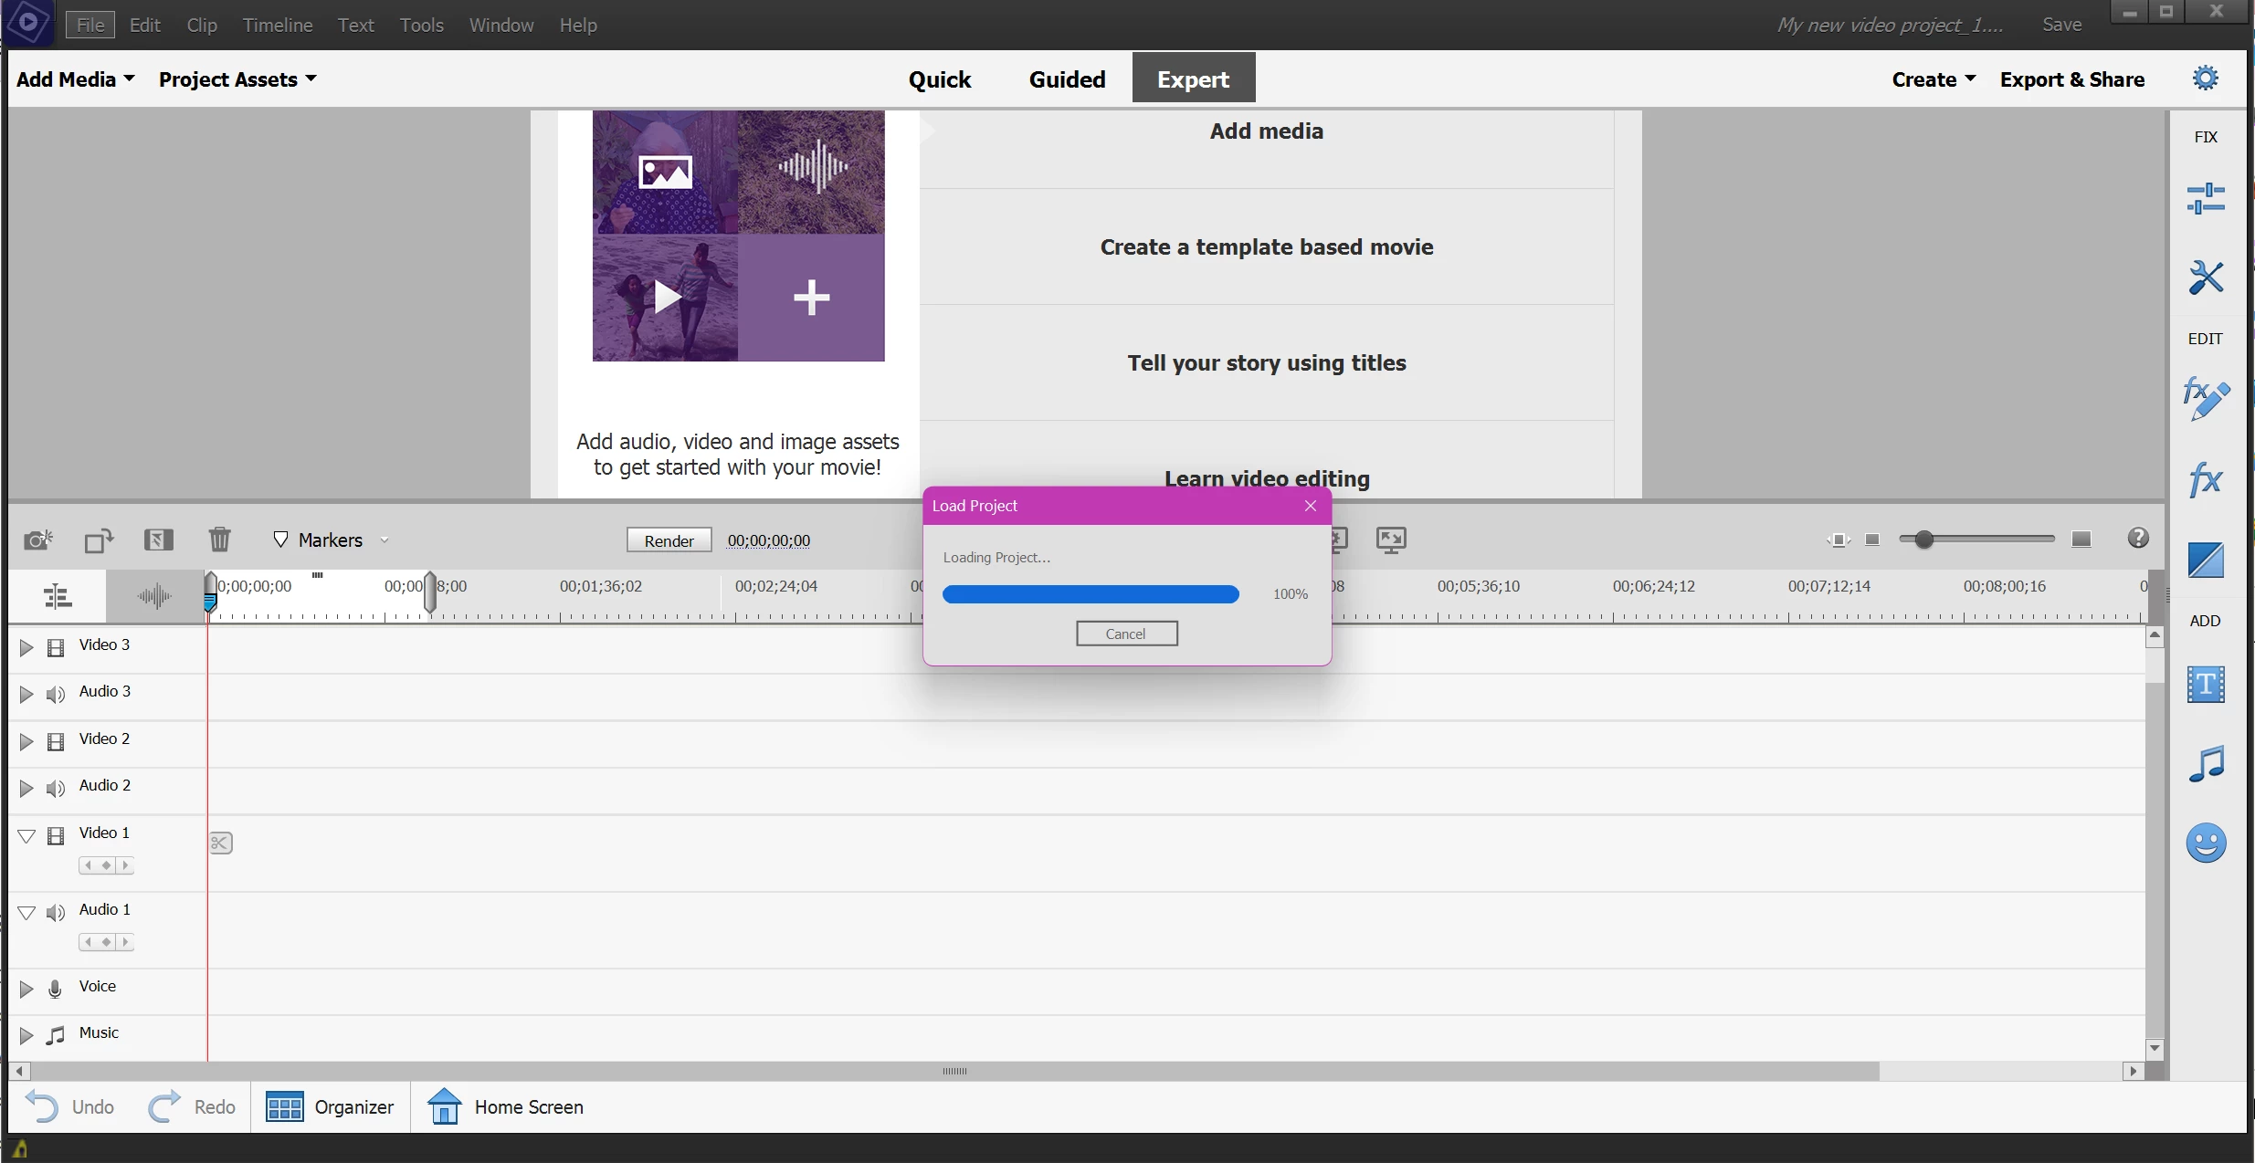Click the Freeze Frame camera icon
Screen dimensions: 2255x1163
37,540
